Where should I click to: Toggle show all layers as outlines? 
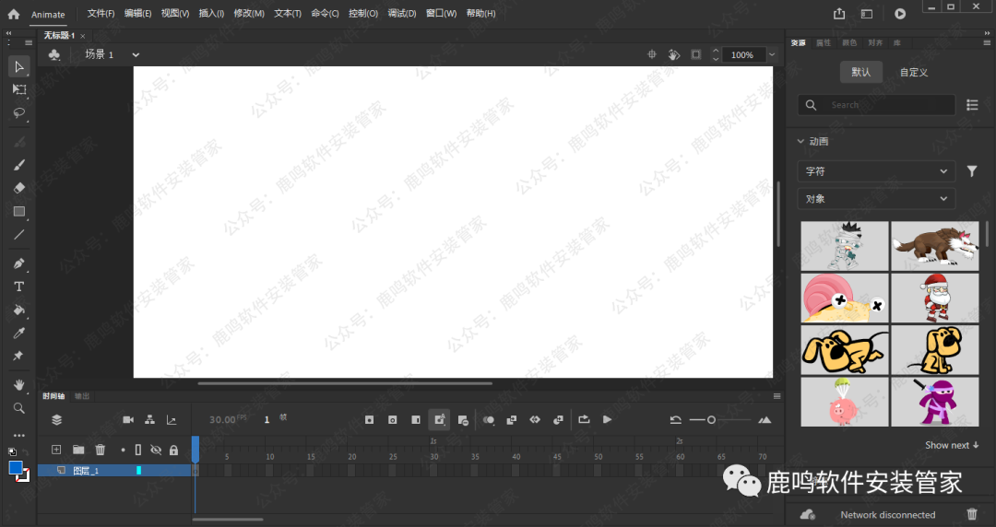pos(138,450)
